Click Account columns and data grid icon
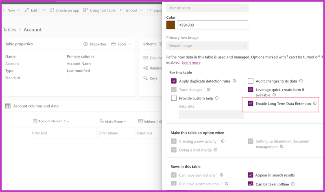Screen dimensions: 325x192 [8, 106]
